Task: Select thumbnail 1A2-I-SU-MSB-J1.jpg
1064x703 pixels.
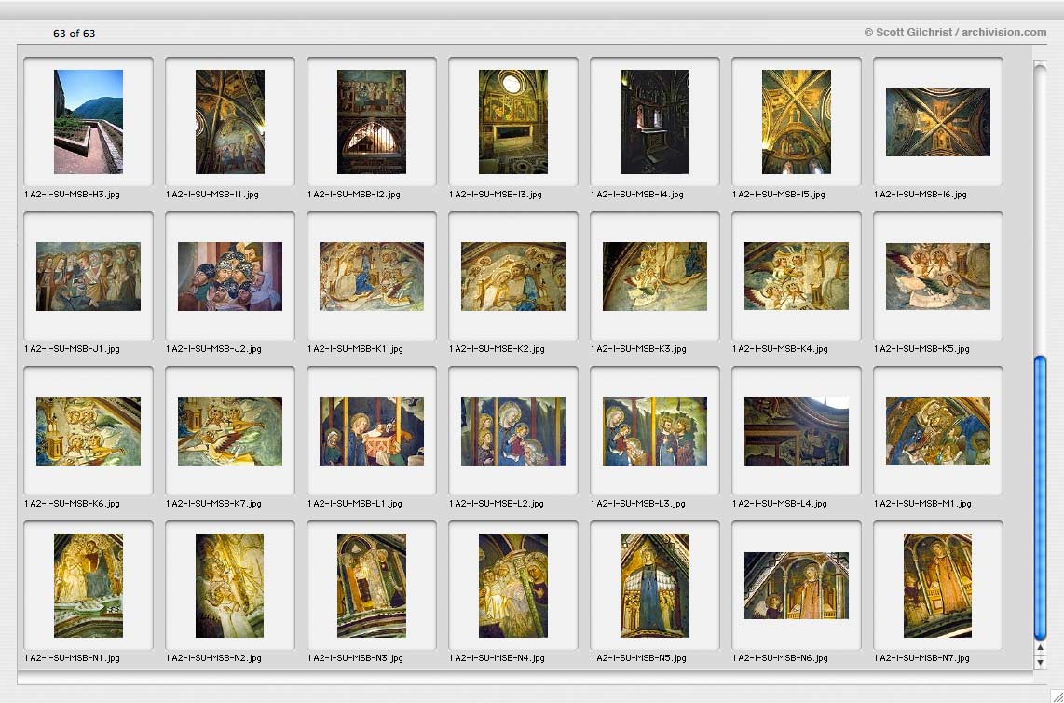Action: (89, 276)
